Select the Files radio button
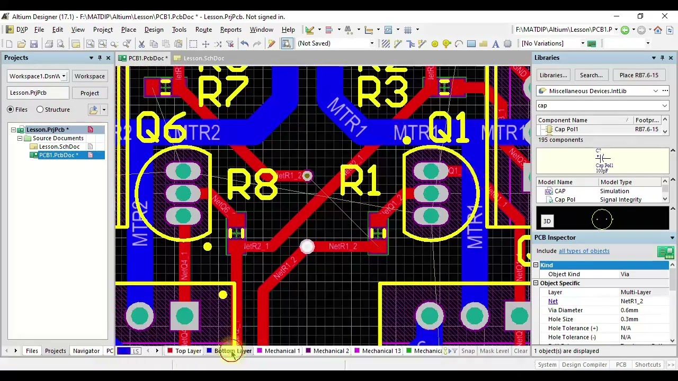The image size is (678, 381). tap(10, 110)
